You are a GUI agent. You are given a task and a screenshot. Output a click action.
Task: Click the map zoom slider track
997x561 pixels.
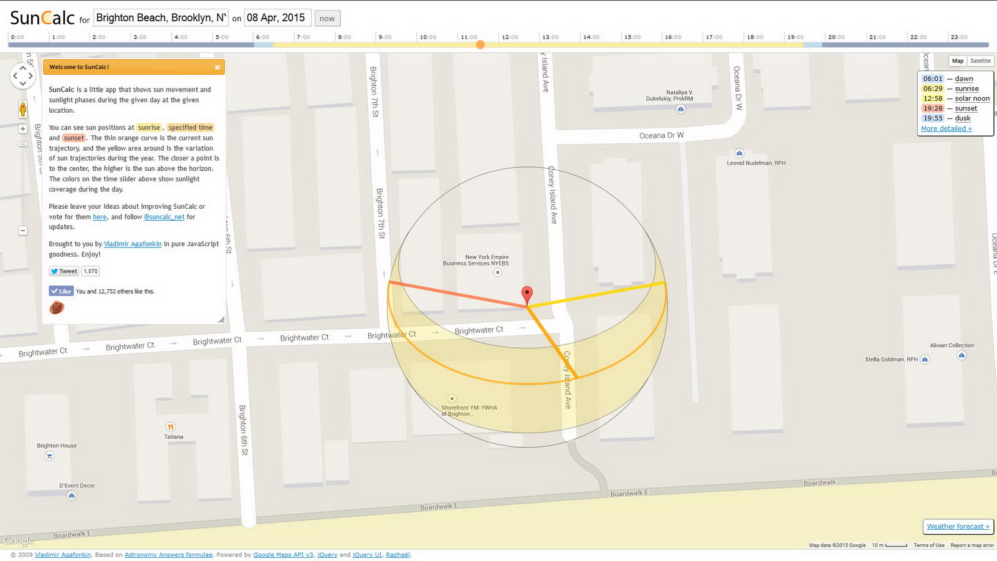(22, 181)
